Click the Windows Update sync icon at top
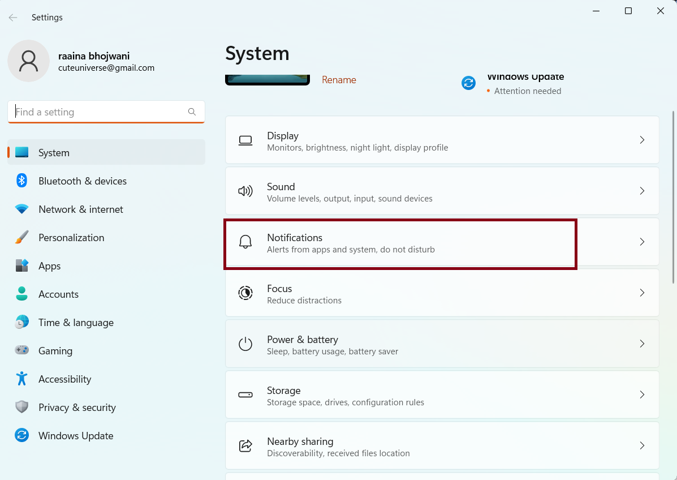The image size is (677, 480). [468, 83]
